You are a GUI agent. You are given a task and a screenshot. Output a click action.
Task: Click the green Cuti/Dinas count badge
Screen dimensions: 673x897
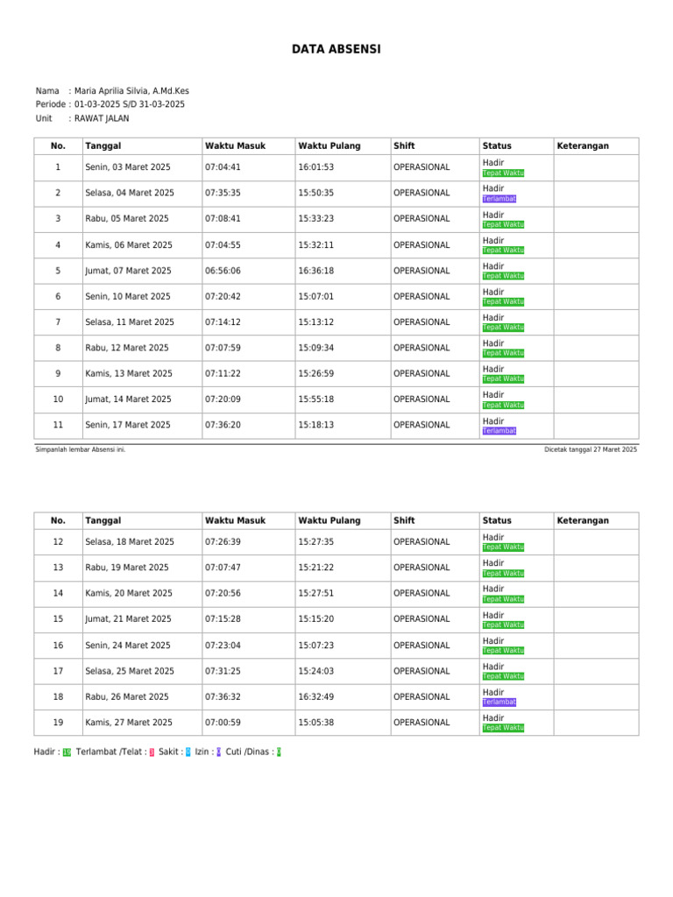[x=279, y=752]
